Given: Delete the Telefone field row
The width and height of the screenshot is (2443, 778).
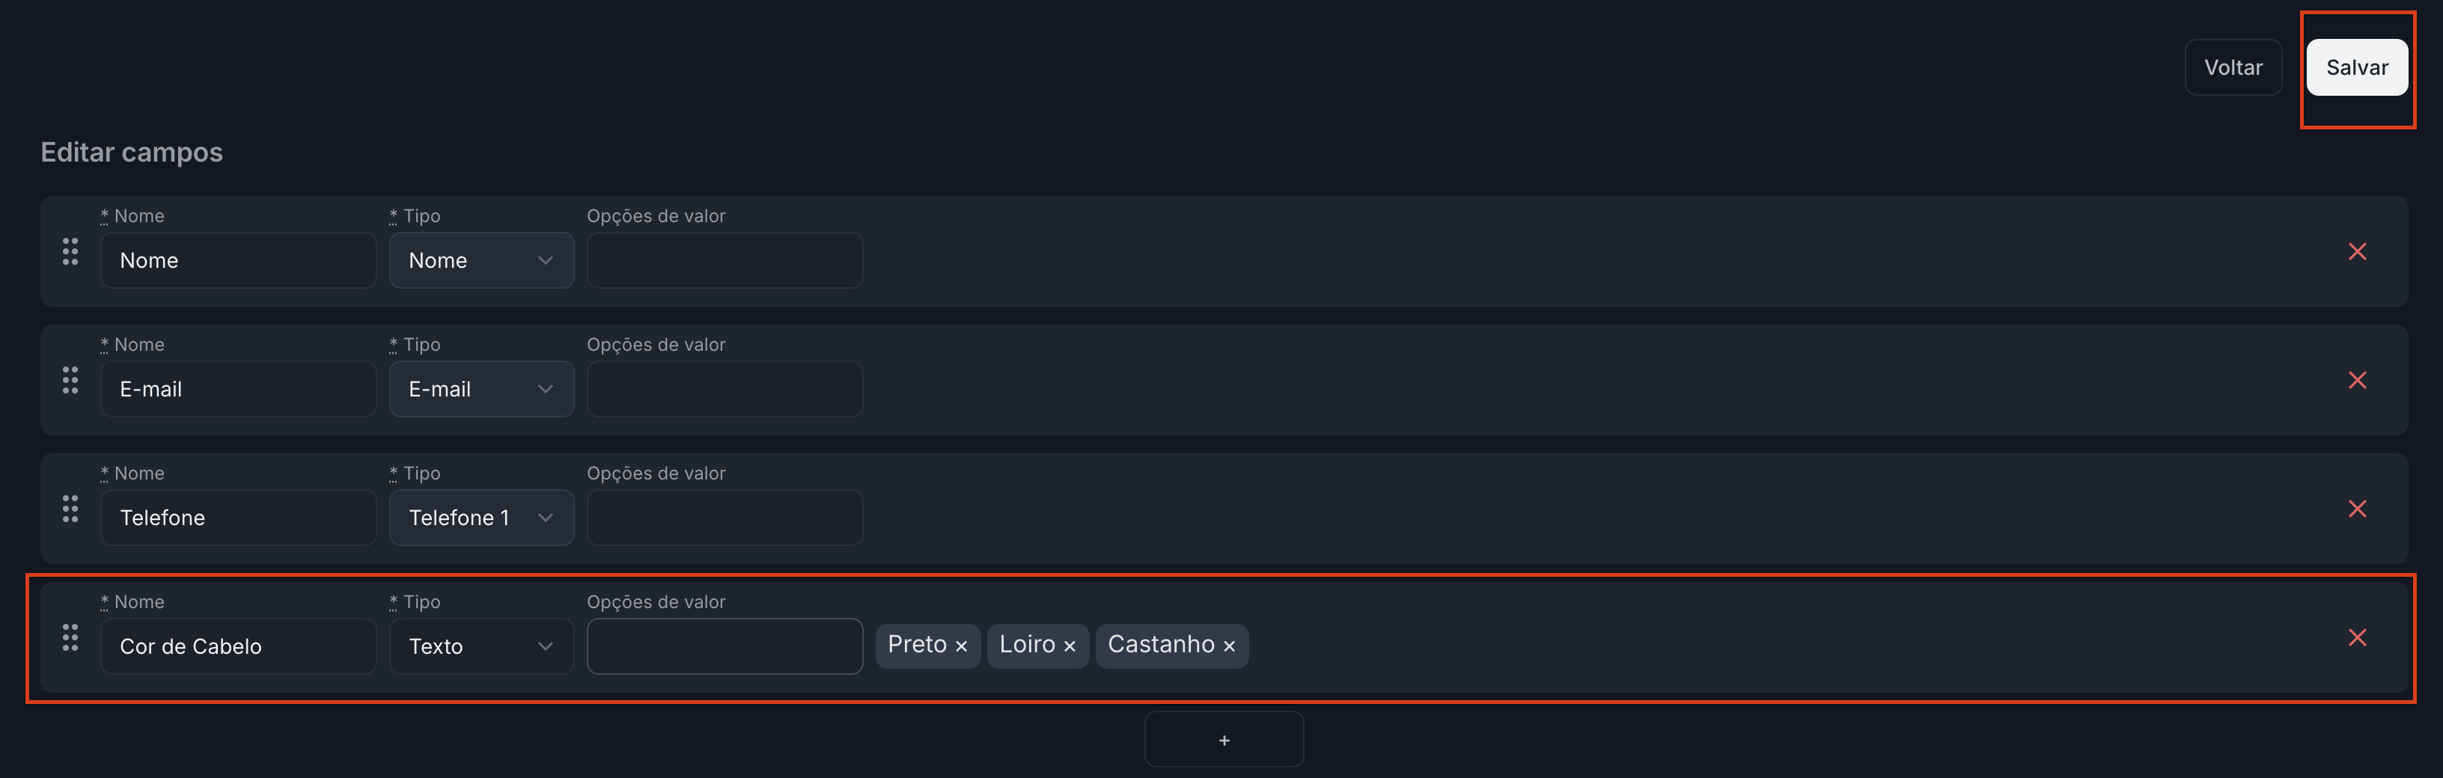Looking at the screenshot, I should pyautogui.click(x=2357, y=510).
